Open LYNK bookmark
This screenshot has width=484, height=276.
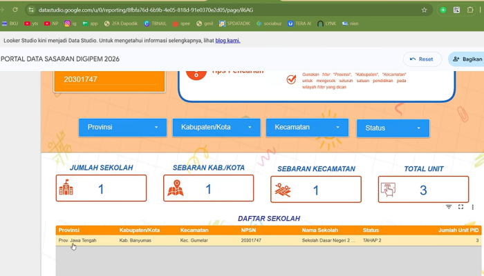coord(326,23)
